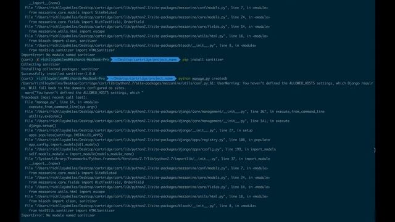Image resolution: width=395 pixels, height=222 pixels.
Task: Click the 'django.setup()' line
Action: coord(43,126)
